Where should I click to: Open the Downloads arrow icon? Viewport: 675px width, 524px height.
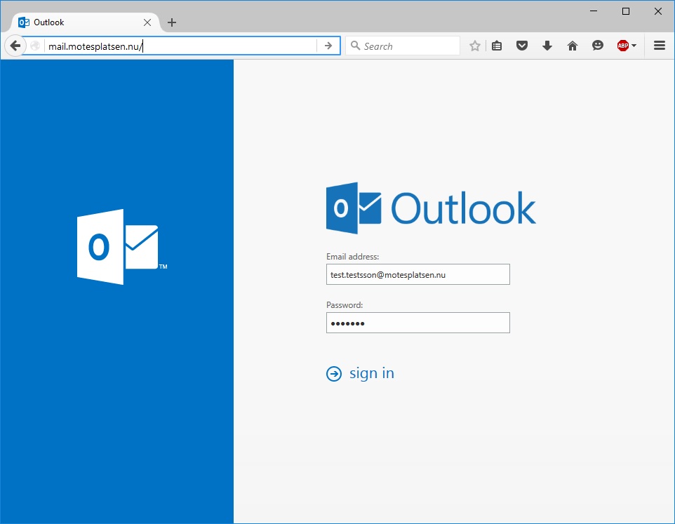point(547,46)
